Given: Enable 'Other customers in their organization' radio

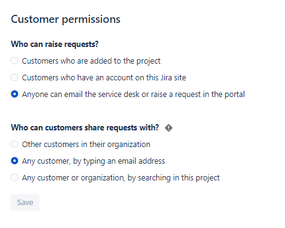Looking at the screenshot, I should [15, 144].
